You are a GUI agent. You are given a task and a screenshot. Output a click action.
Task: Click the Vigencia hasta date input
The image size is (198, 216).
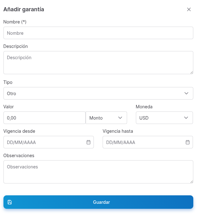pos(143,142)
